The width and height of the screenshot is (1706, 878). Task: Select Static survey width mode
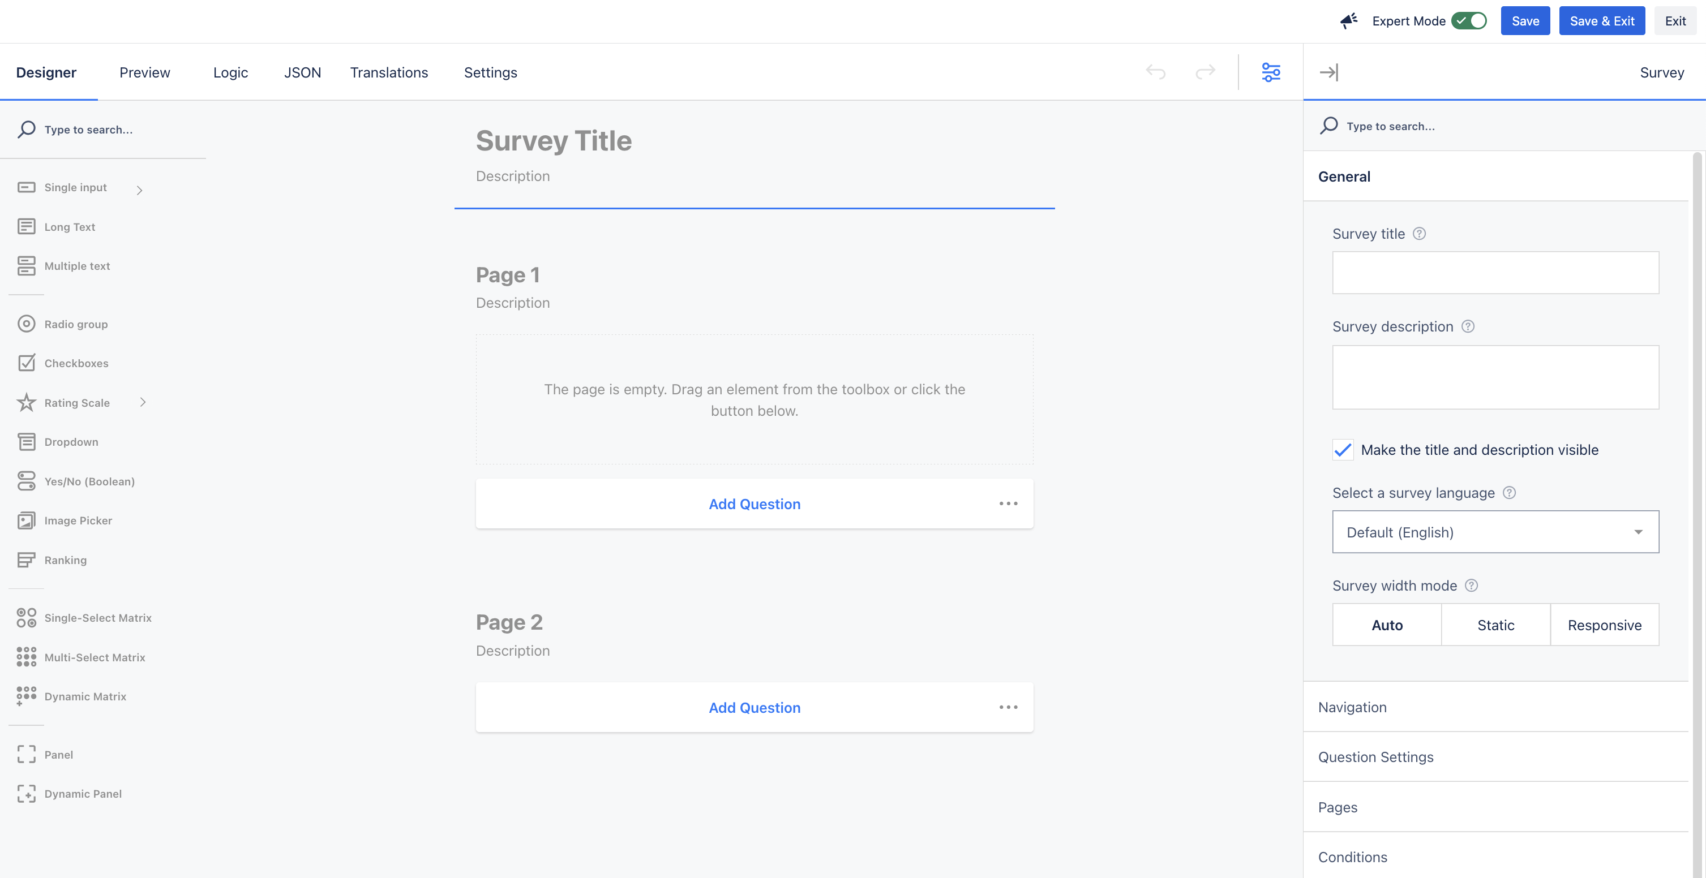[1495, 625]
